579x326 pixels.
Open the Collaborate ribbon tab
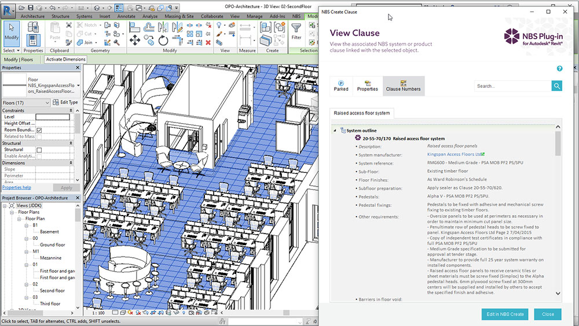212,16
